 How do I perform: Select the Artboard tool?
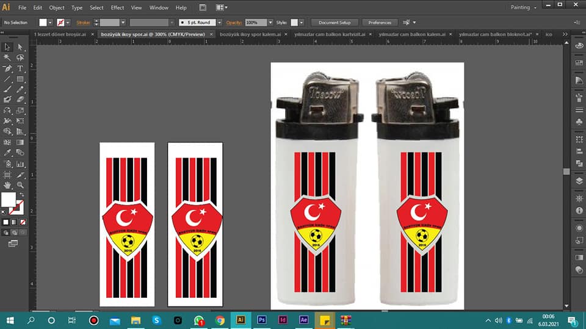[7, 175]
